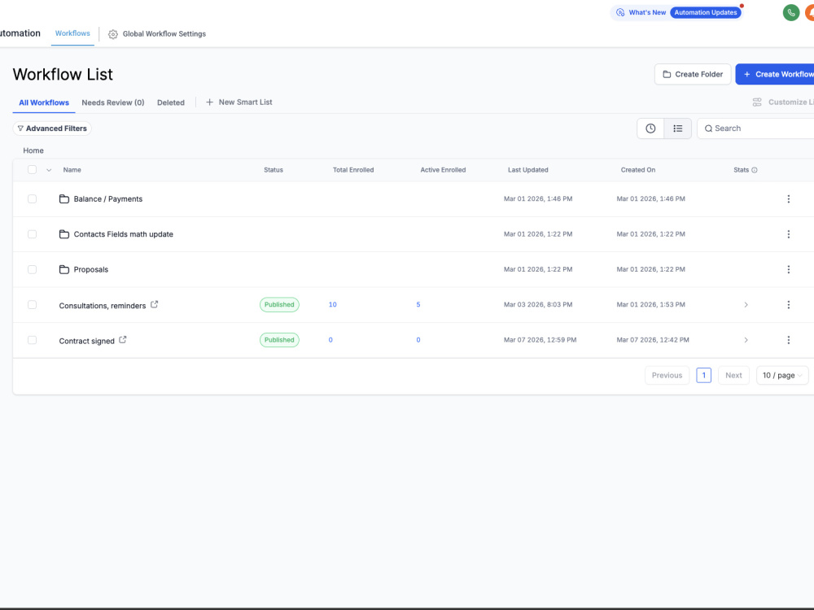Open more options for Proposals row
The width and height of the screenshot is (814, 610).
click(788, 270)
